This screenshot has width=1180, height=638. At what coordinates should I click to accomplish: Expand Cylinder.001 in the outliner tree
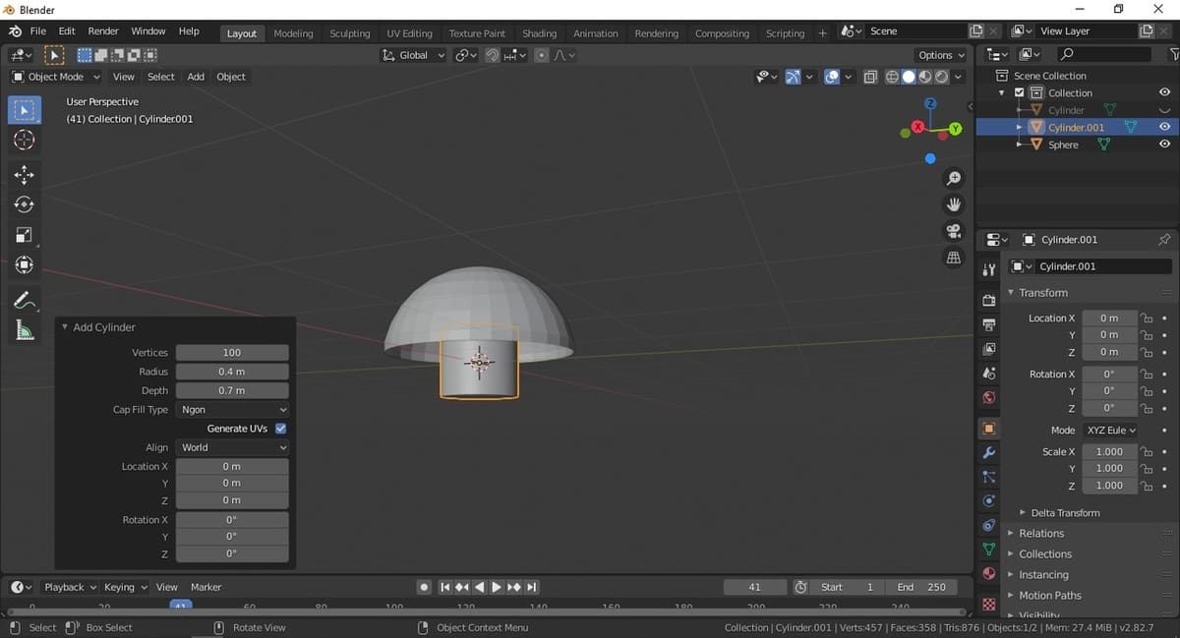click(1020, 128)
